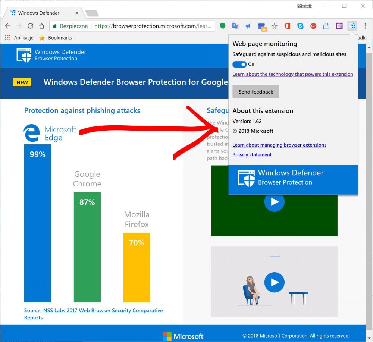Image resolution: width=373 pixels, height=342 pixels.
Task: Open link about technology powering this extension
Action: (x=292, y=74)
